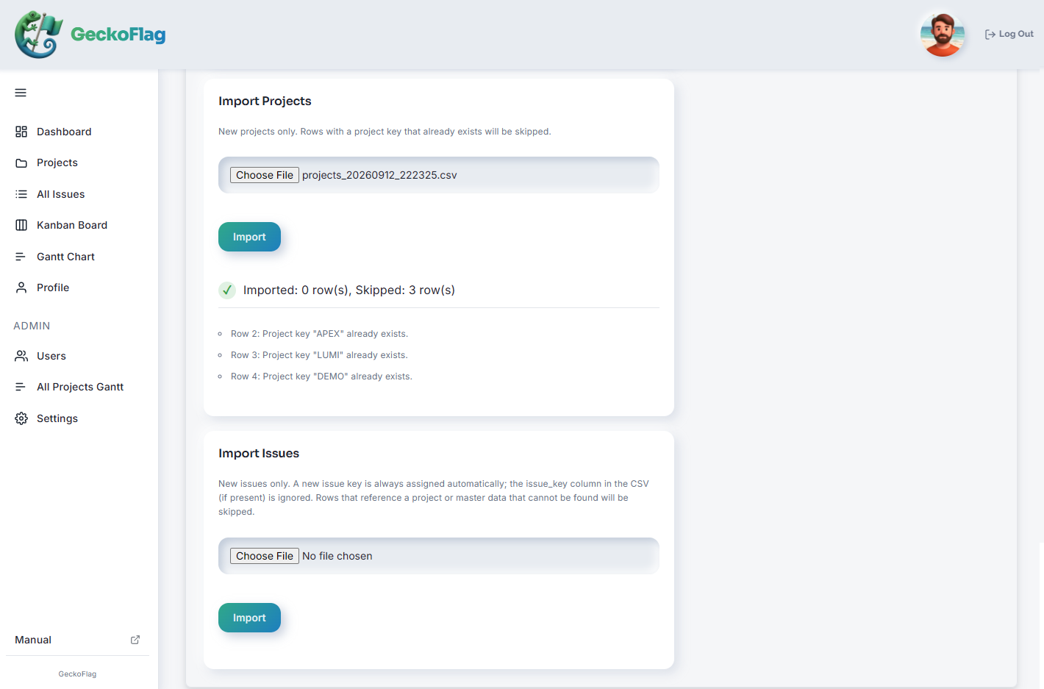
Task: Click the Profile person icon
Action: click(21, 288)
